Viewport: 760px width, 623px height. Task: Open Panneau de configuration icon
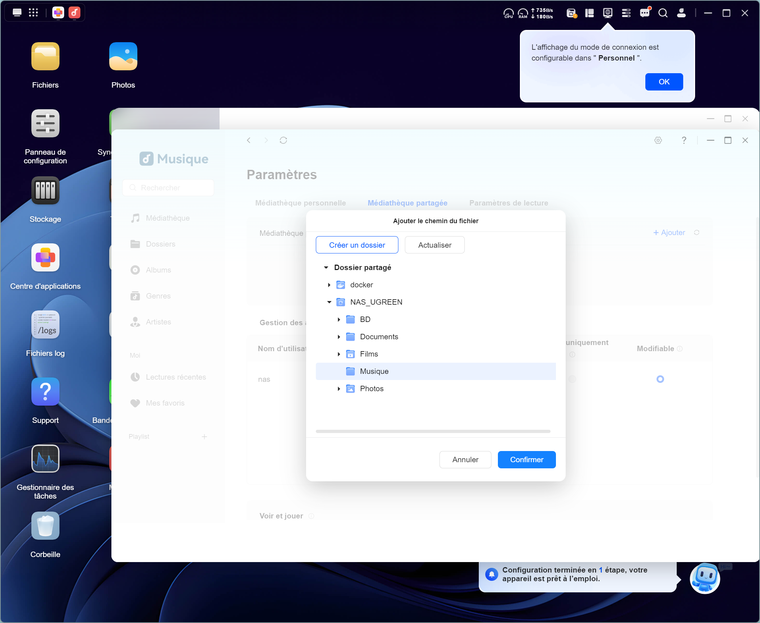45,123
